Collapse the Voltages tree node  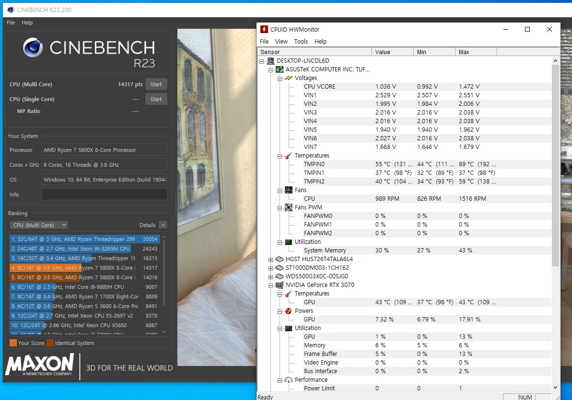coord(280,79)
